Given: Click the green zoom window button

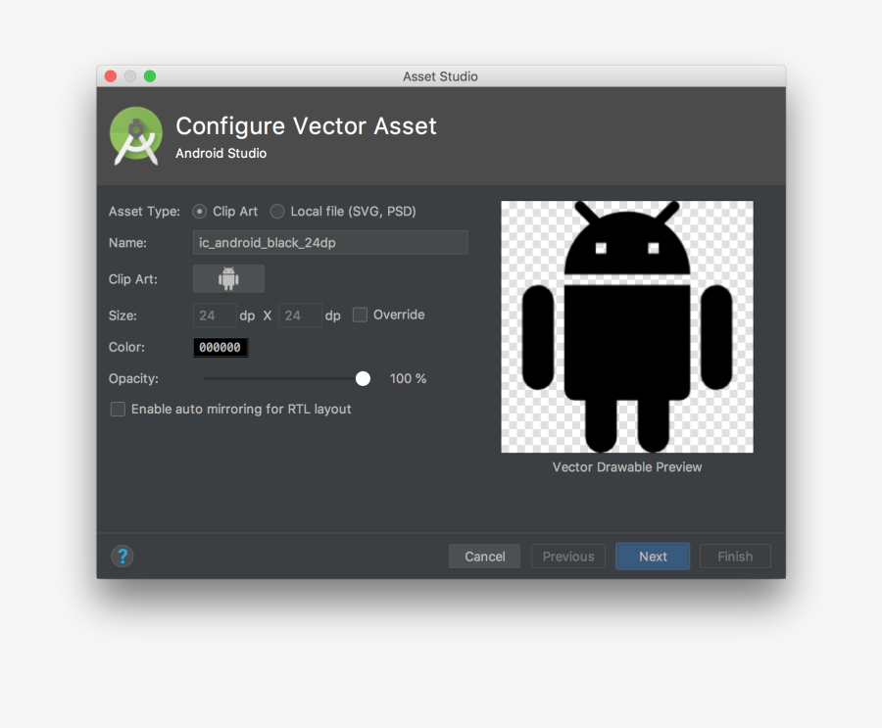Looking at the screenshot, I should click(x=147, y=75).
